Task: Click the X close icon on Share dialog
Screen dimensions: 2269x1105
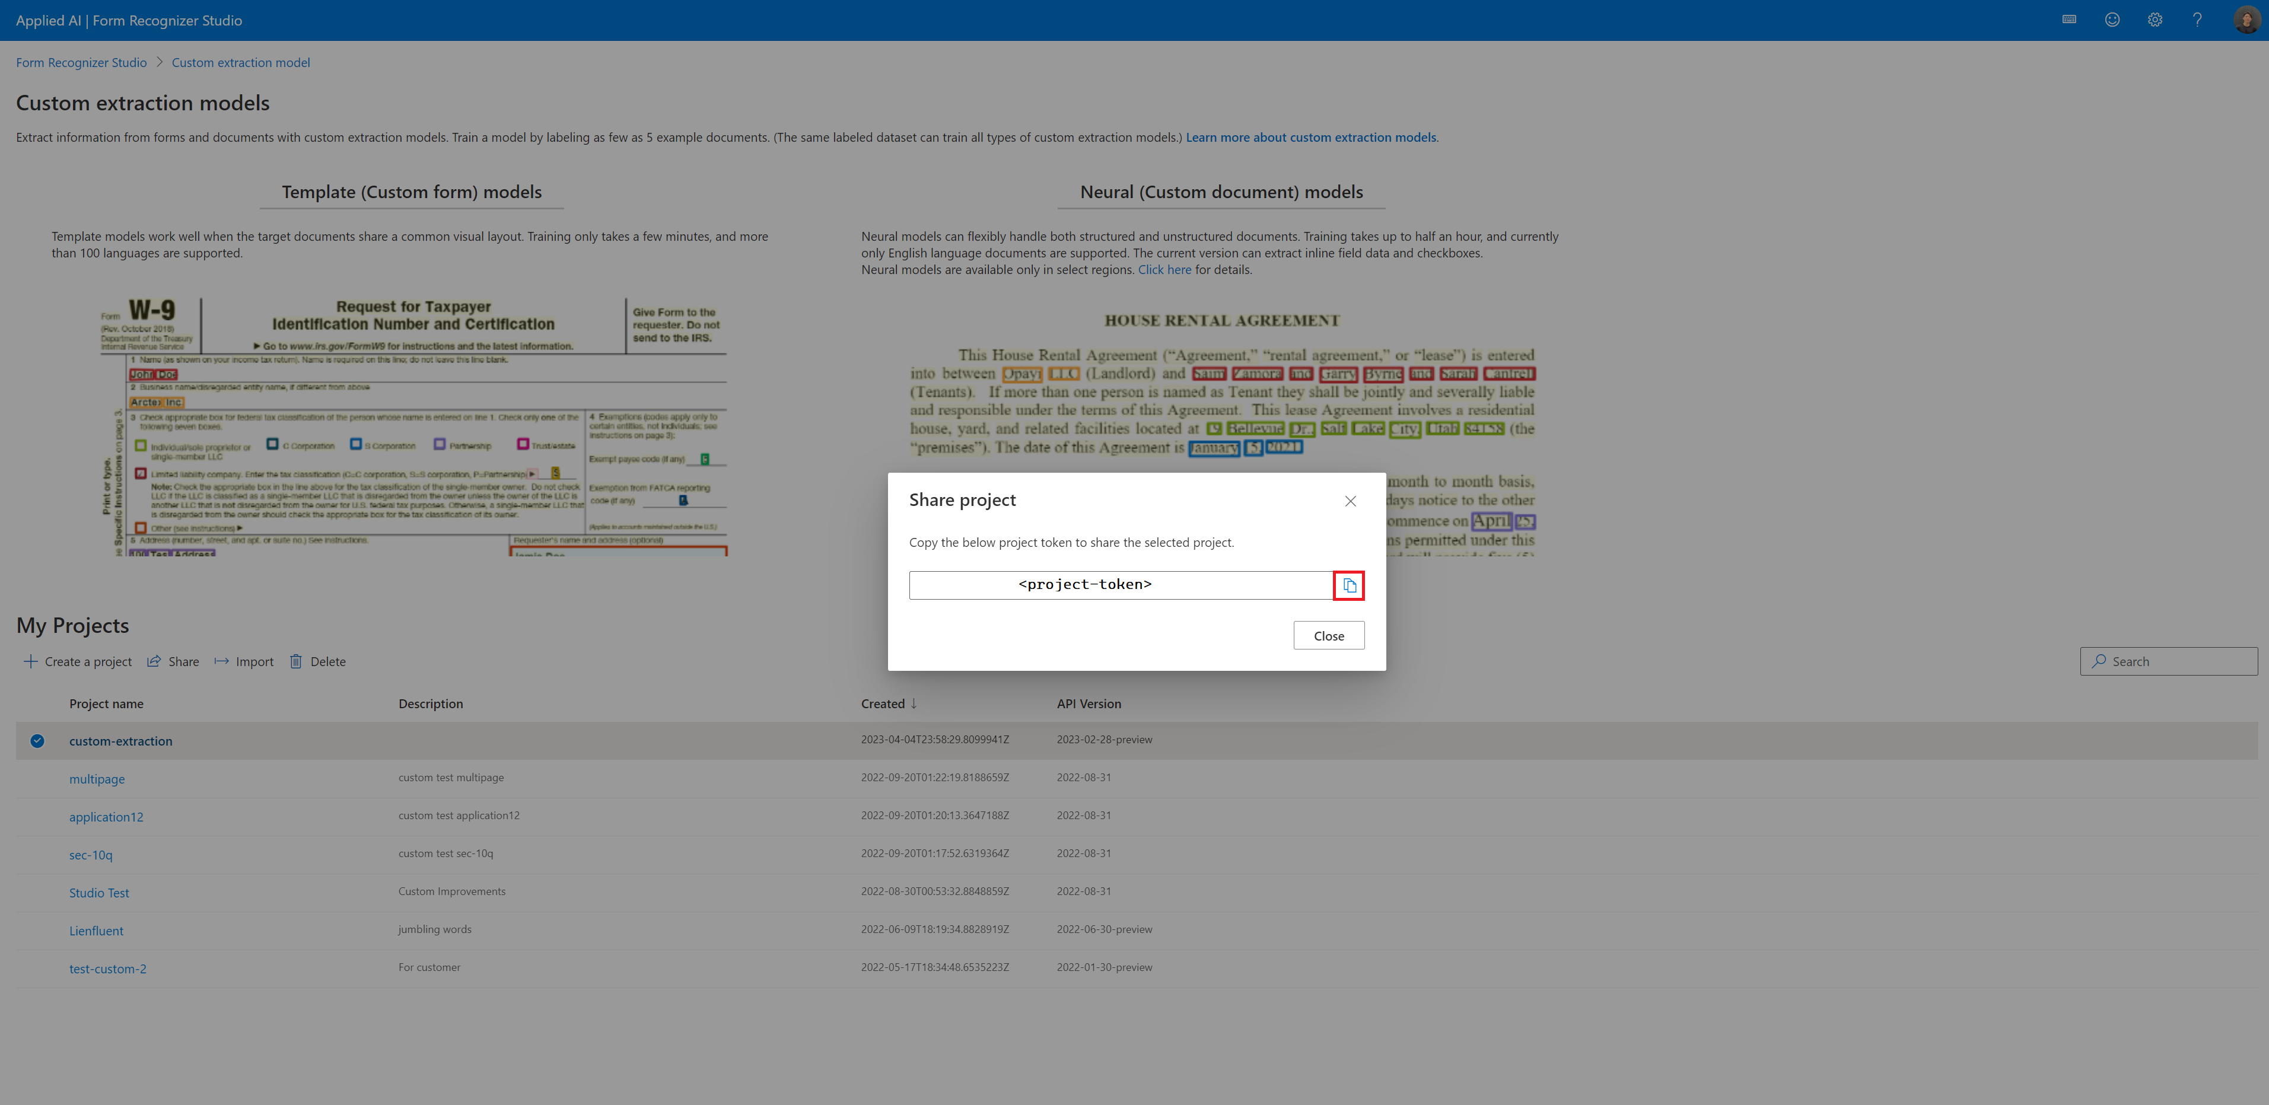Action: pyautogui.click(x=1350, y=501)
